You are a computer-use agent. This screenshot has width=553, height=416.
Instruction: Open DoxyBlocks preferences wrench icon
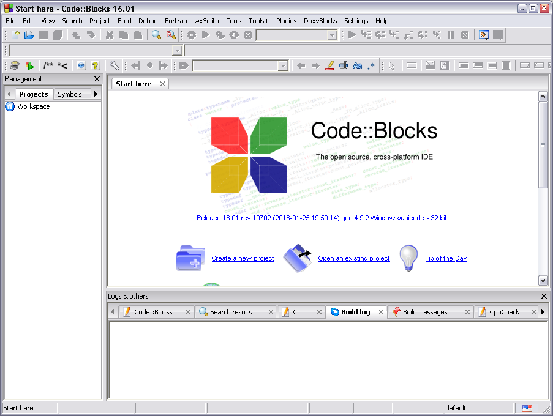115,65
